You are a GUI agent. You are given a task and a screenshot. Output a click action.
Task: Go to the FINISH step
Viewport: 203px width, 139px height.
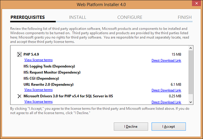(x=184, y=17)
